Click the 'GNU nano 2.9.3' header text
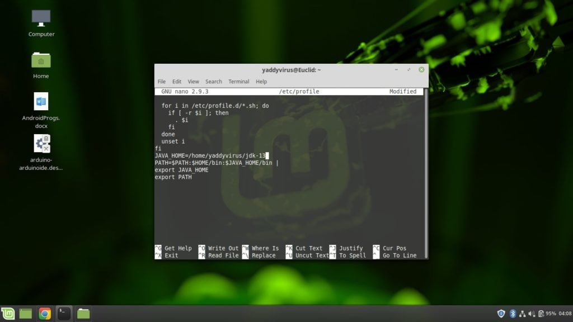The height and width of the screenshot is (322, 573). 185,92
